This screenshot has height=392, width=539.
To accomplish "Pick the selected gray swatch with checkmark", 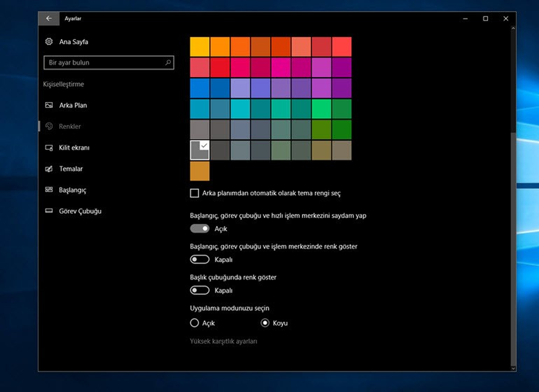I will (199, 150).
